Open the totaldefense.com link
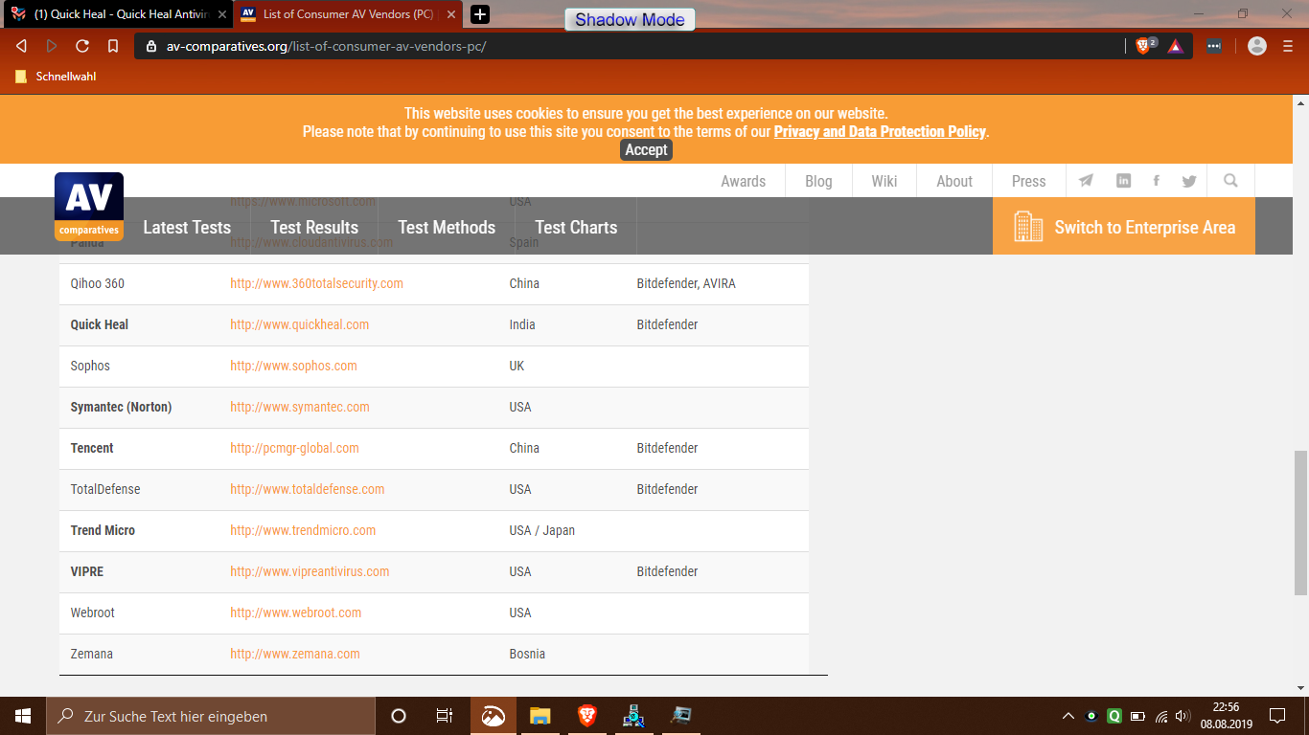 pos(307,489)
